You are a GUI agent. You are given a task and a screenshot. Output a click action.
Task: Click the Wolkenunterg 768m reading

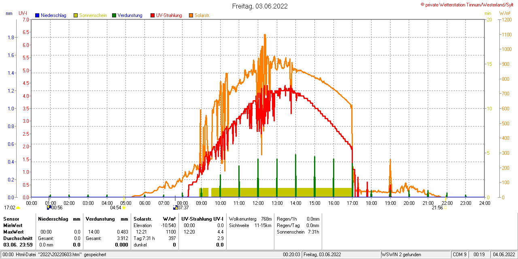click(250, 219)
